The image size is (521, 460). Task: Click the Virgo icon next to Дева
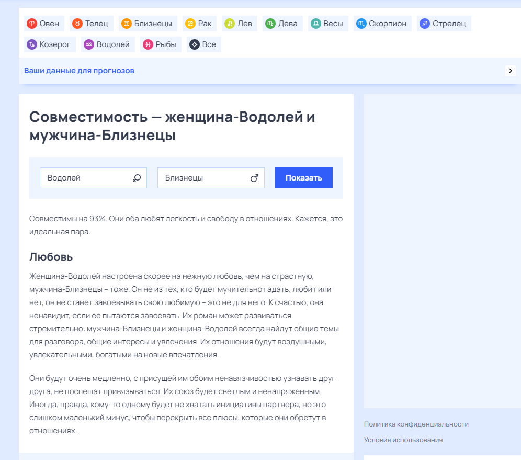tap(270, 24)
